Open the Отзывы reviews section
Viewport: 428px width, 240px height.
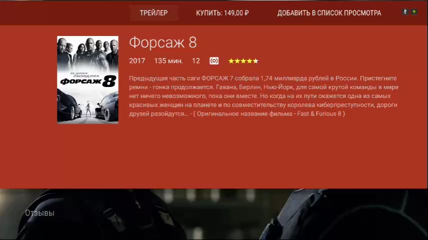click(x=40, y=213)
